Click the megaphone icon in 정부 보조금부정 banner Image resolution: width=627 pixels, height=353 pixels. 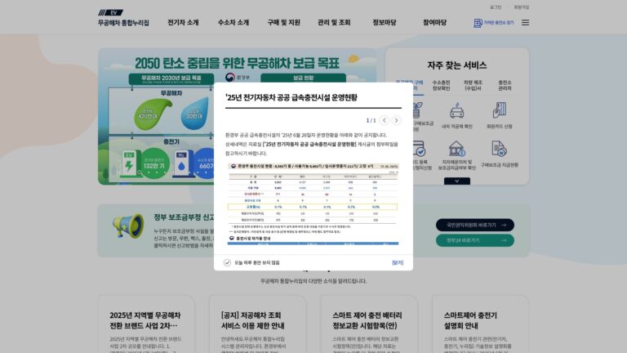pos(128,226)
